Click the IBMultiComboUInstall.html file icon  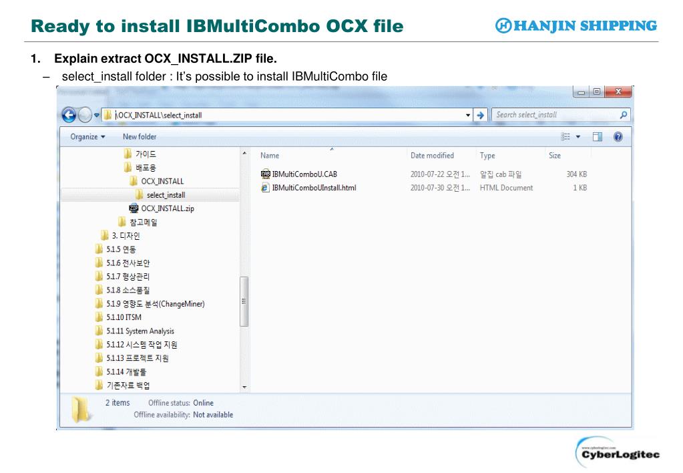coord(265,188)
